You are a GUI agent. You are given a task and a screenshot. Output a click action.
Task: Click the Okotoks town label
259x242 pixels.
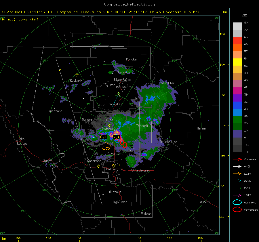[115, 192]
